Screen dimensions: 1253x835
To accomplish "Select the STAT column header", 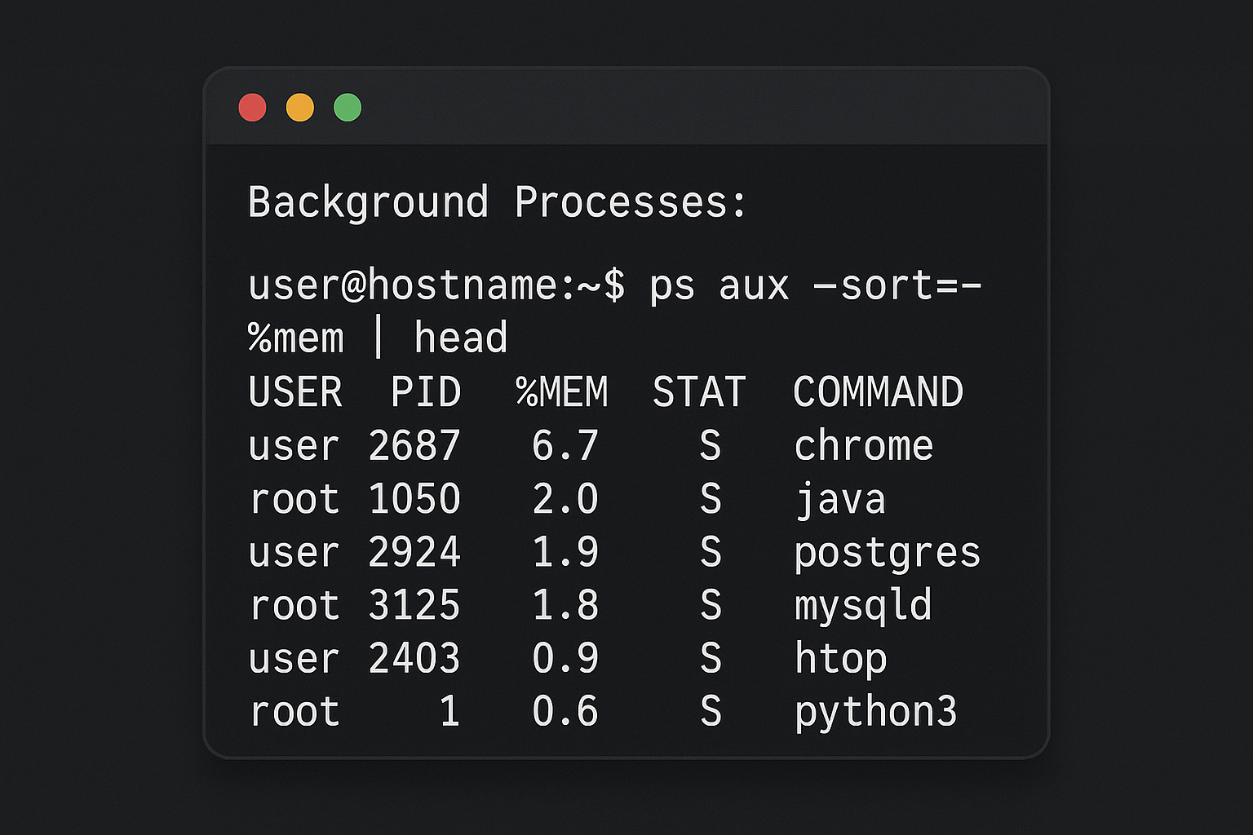I will [699, 392].
